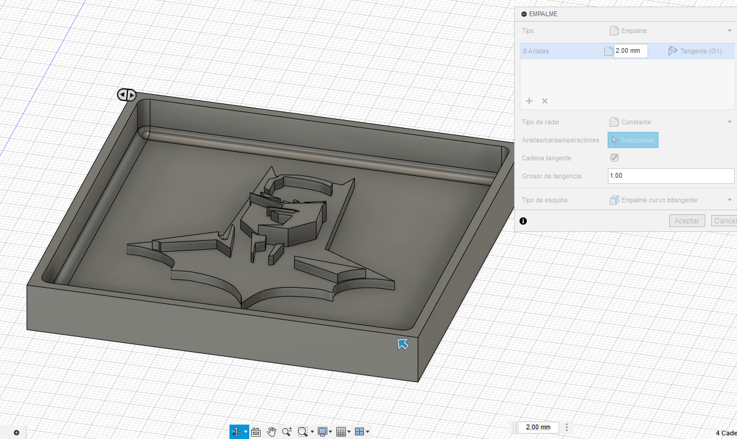Open the Zoom Window dropdown arrow
Screen dimensions: 737x439
click(x=312, y=432)
